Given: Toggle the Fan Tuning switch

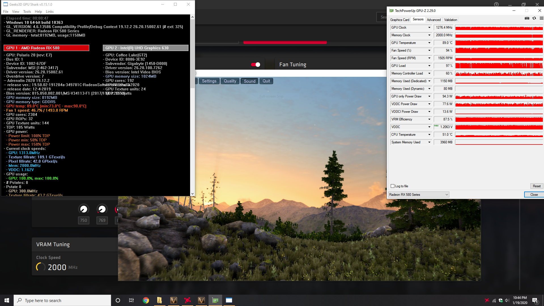Looking at the screenshot, I should tap(256, 65).
